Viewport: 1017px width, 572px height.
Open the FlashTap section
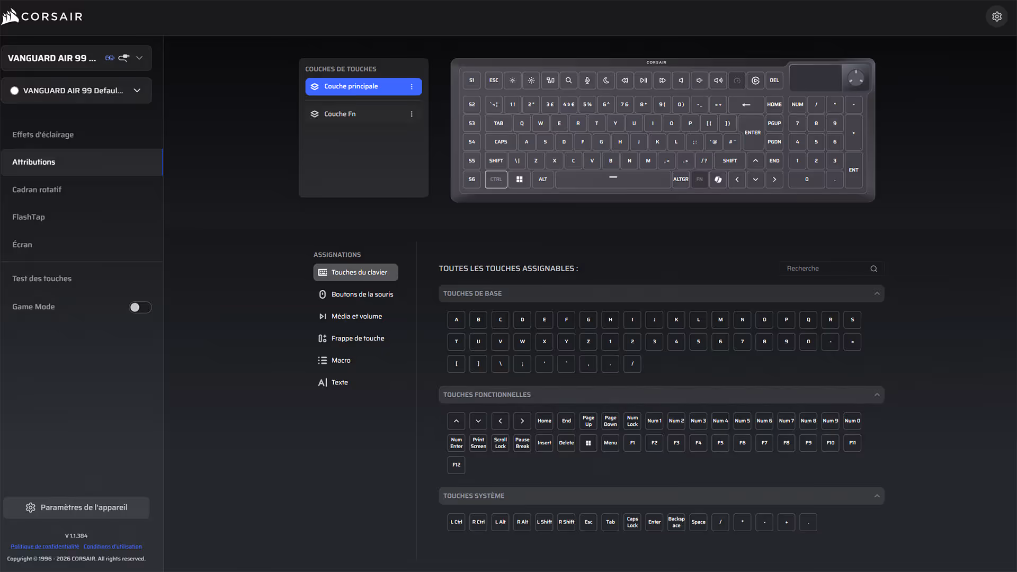82,217
